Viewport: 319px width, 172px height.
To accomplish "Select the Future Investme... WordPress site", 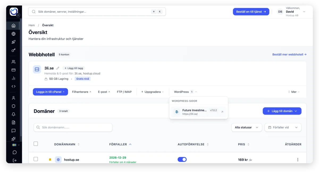I will tap(198, 112).
